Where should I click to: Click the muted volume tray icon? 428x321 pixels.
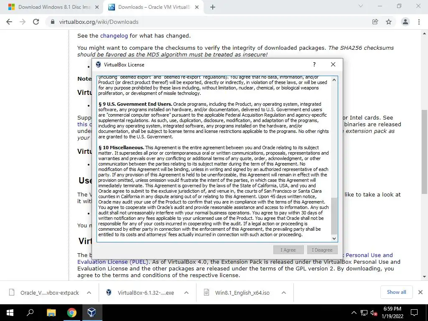coord(374,313)
